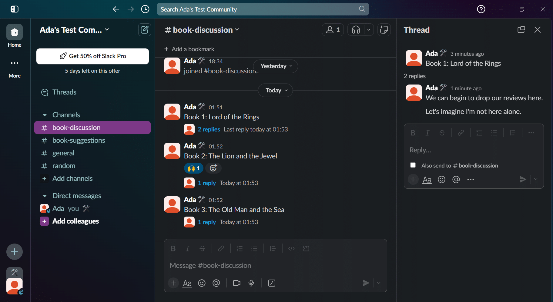The image size is (553, 302).
Task: Open the More menu in left rail
Action: pos(14,63)
